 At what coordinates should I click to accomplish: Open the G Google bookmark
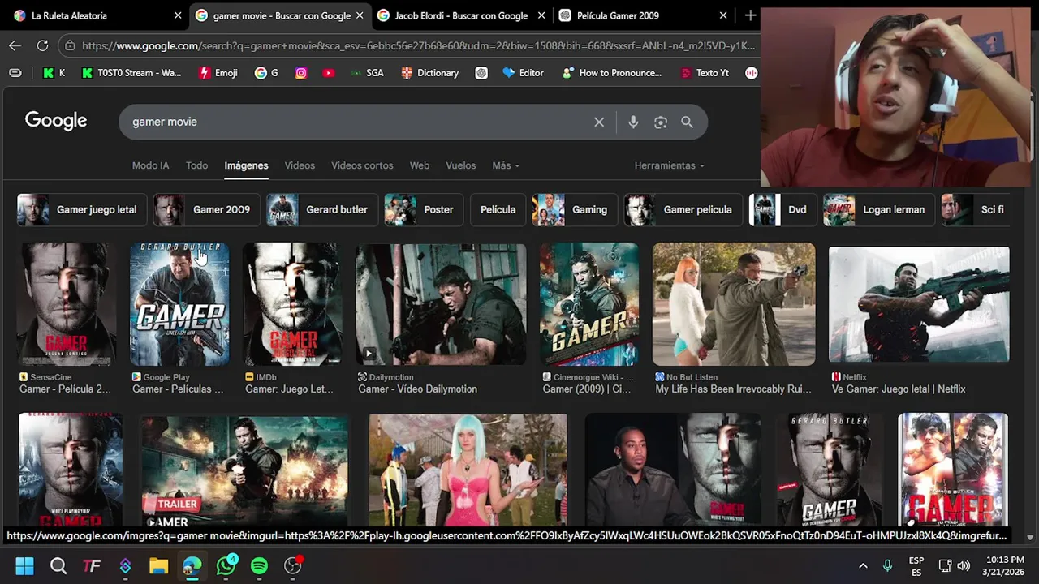tap(266, 73)
